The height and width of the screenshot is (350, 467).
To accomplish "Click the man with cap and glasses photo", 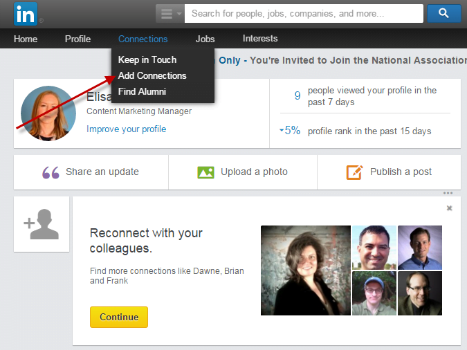I will (374, 293).
